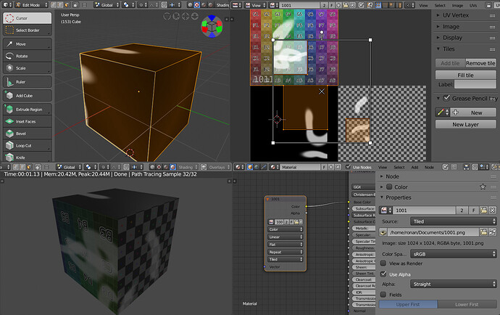500x315 pixels.
Task: Open Linear interpolation dropdown on 1001 node
Action: [x=285, y=237]
